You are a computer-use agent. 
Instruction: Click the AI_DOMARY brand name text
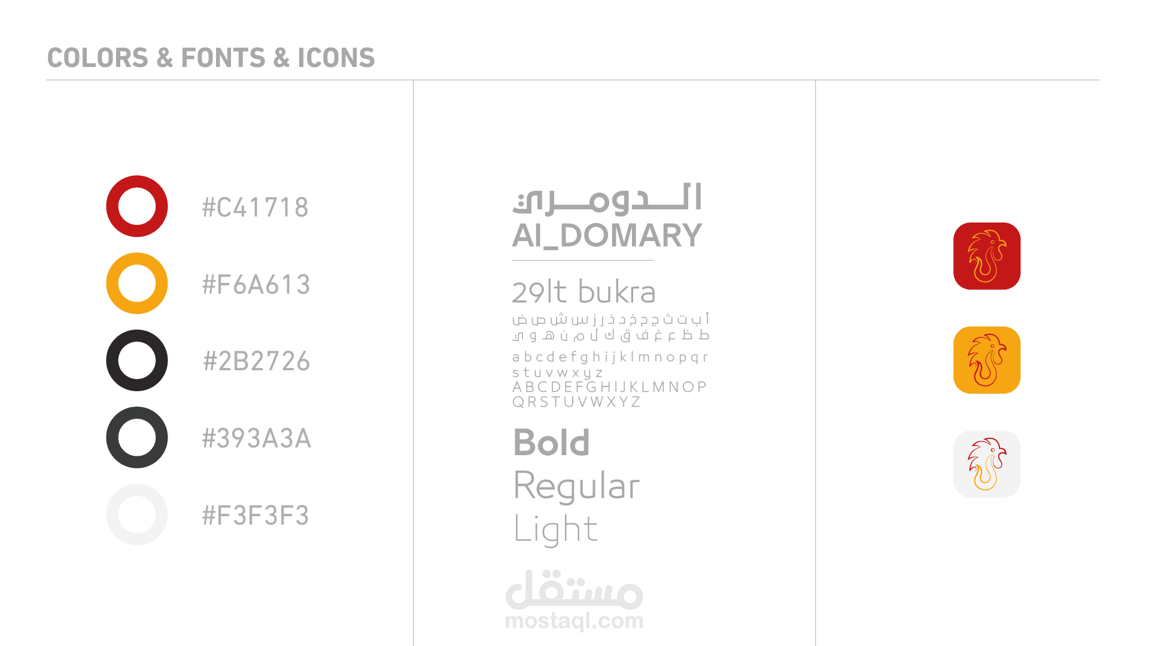607,236
